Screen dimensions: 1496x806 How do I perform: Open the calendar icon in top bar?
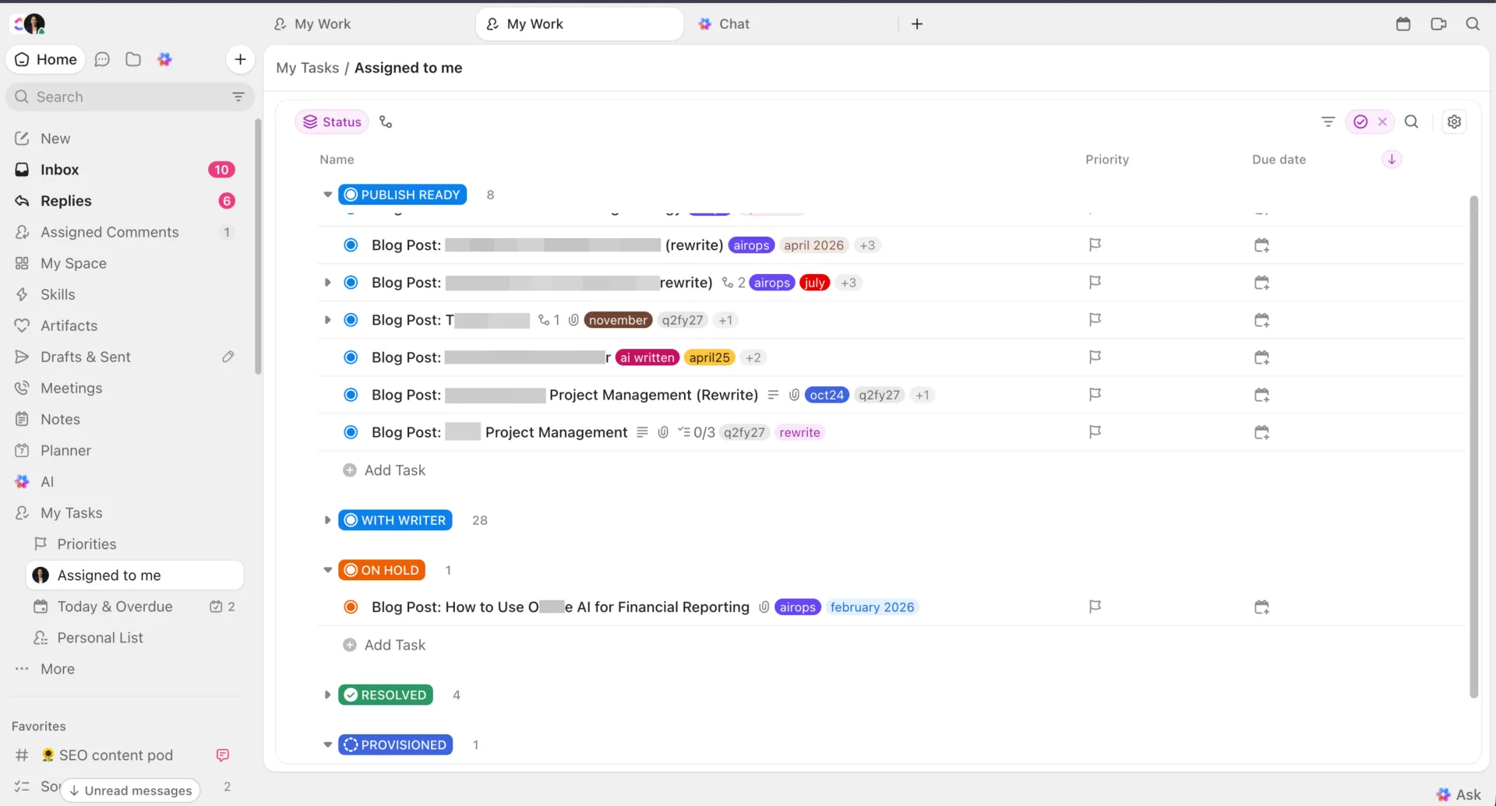pos(1403,24)
